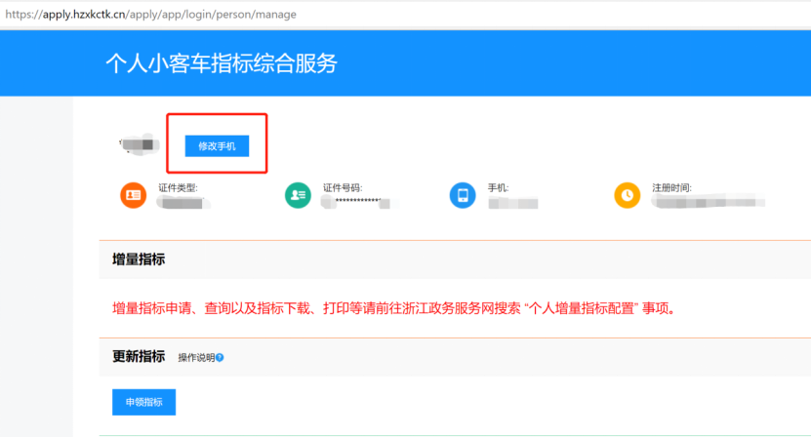Click the help icon beside 操作说明
This screenshot has height=437, width=811.
tap(220, 358)
